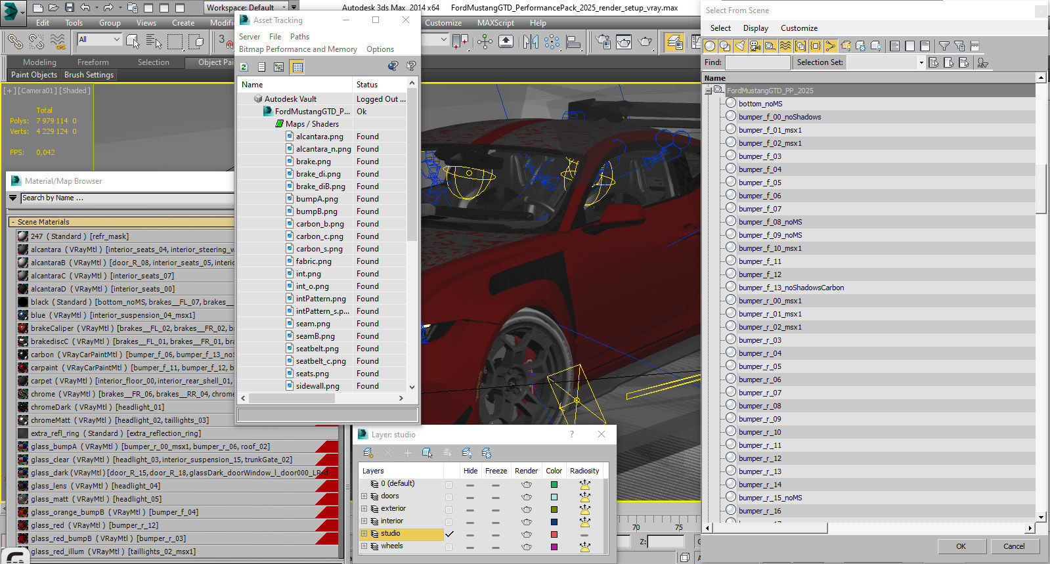Image resolution: width=1050 pixels, height=564 pixels.
Task: Expand the interior layer
Action: pyautogui.click(x=364, y=521)
